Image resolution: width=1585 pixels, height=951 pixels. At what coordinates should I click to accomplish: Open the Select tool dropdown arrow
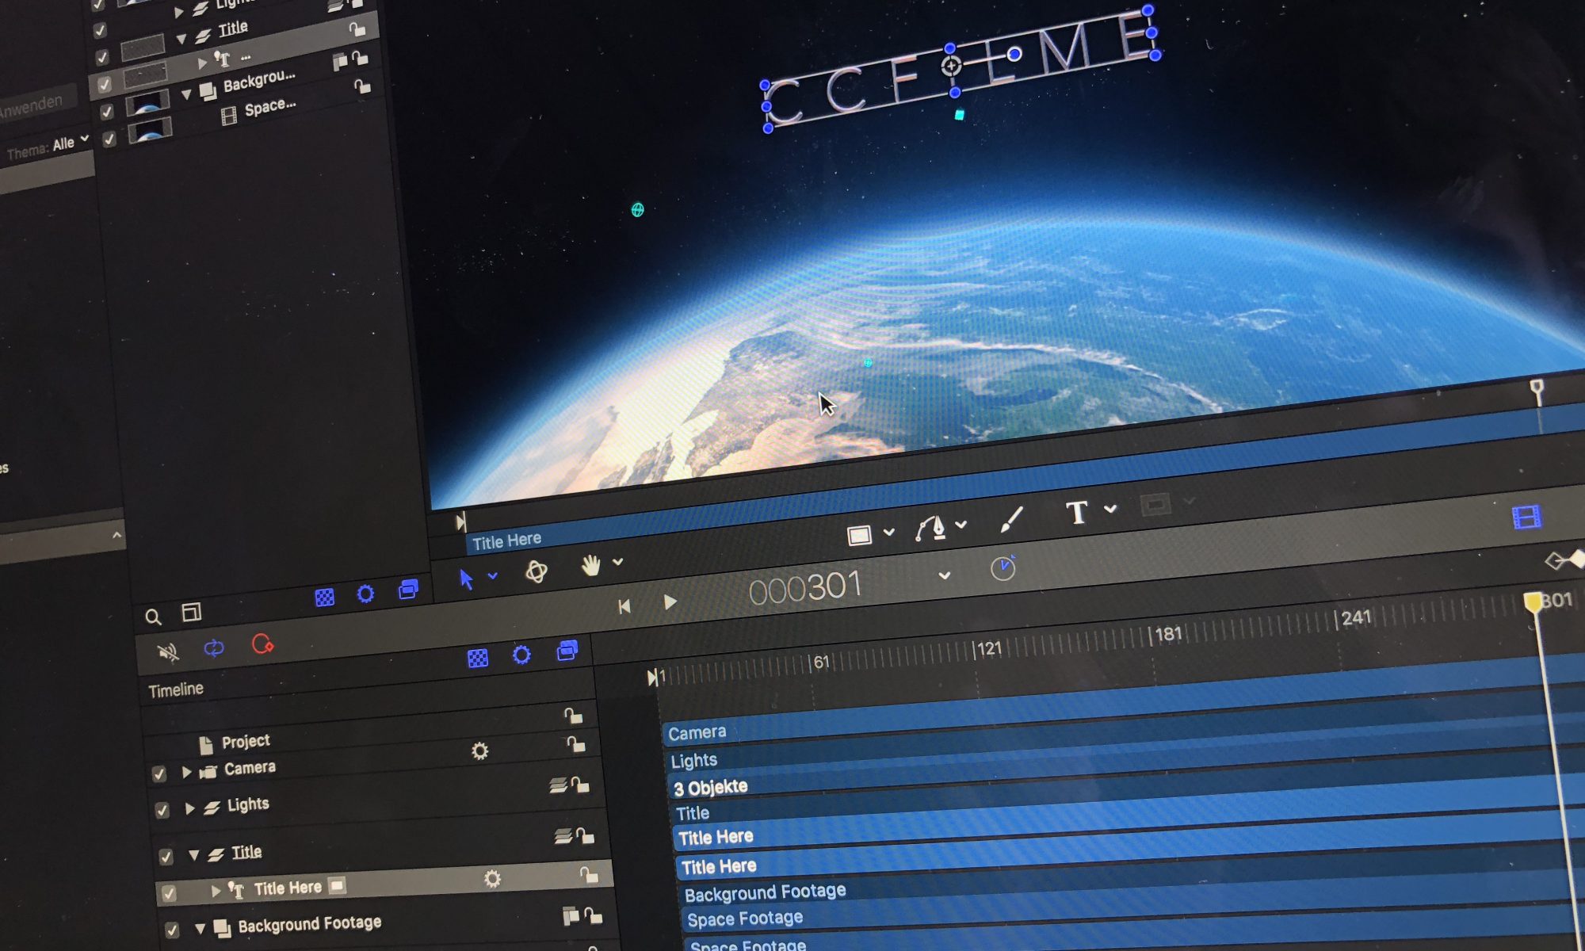493,576
